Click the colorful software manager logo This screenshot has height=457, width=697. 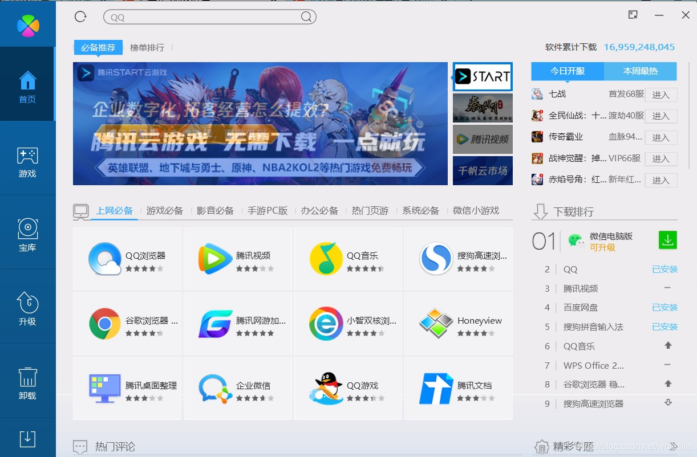click(28, 25)
